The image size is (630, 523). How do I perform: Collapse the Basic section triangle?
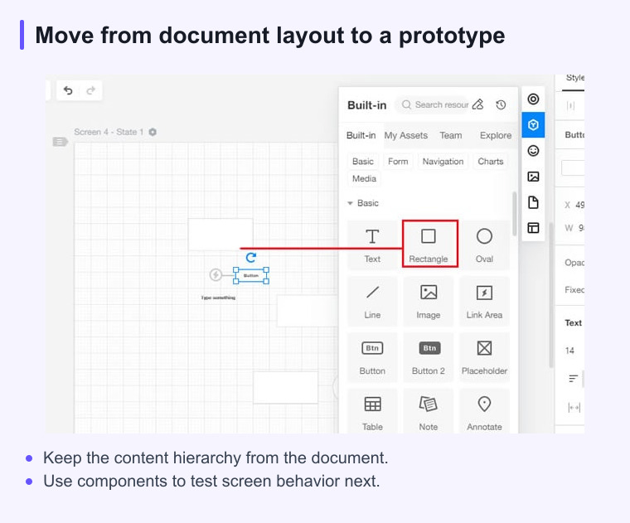(x=350, y=203)
